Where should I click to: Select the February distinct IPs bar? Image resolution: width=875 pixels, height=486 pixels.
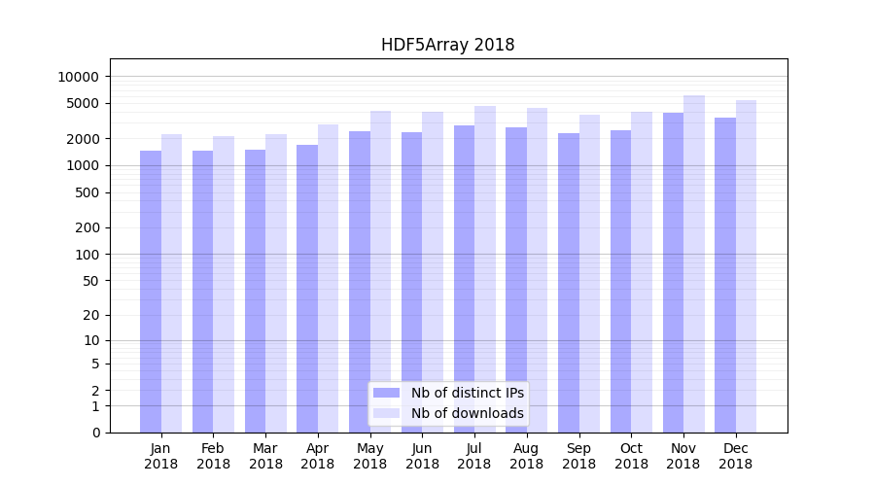[202, 292]
